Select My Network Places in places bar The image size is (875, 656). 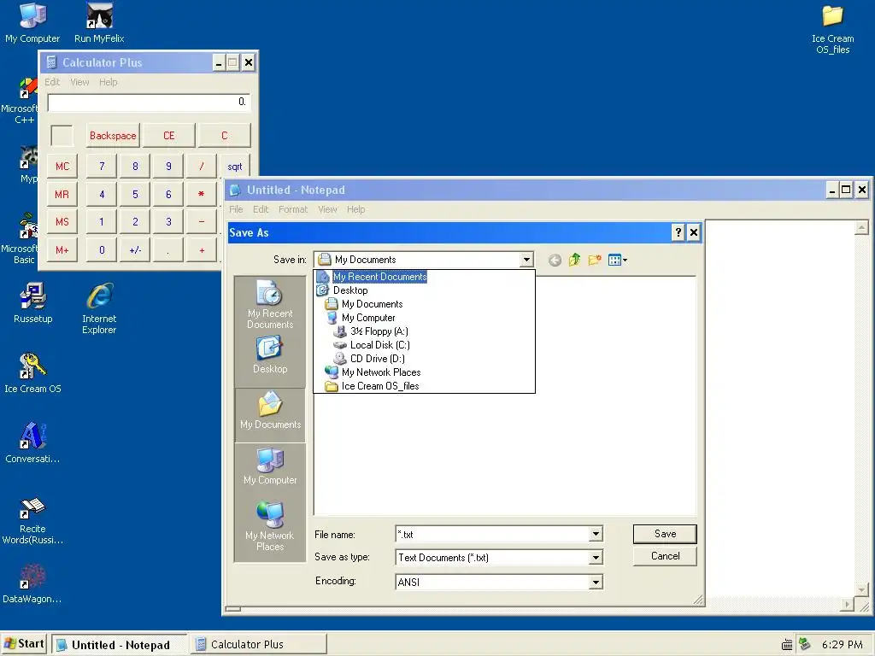(x=270, y=526)
